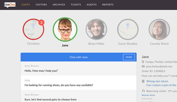
Task: View the Reports tab
Action: (108, 5)
